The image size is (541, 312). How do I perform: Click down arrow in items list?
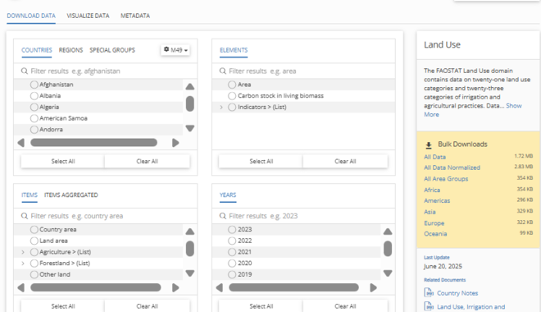coord(190,273)
